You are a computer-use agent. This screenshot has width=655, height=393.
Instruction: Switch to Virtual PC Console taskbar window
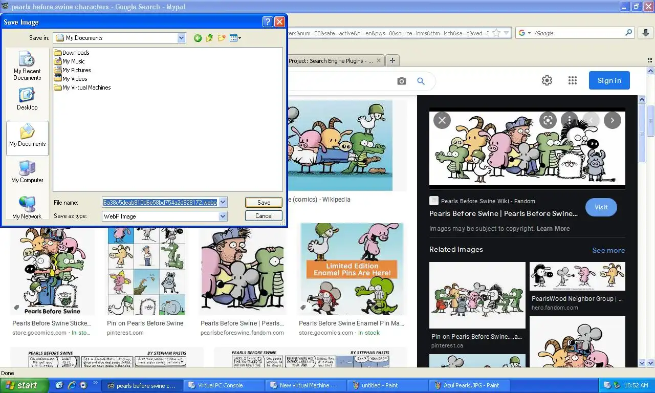[224, 385]
